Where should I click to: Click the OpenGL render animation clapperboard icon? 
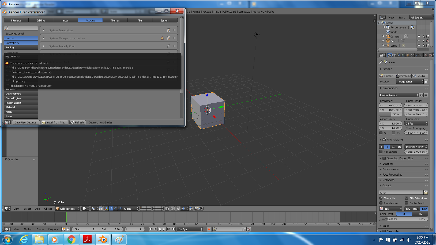(201, 209)
